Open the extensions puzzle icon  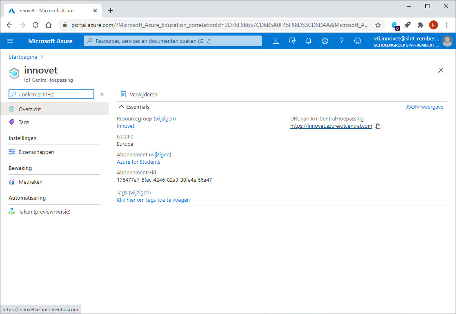420,25
